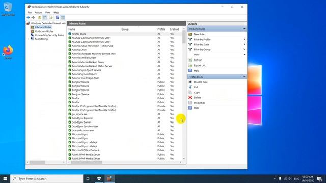
Task: Click the Filter by State funnel icon
Action: click(190, 44)
